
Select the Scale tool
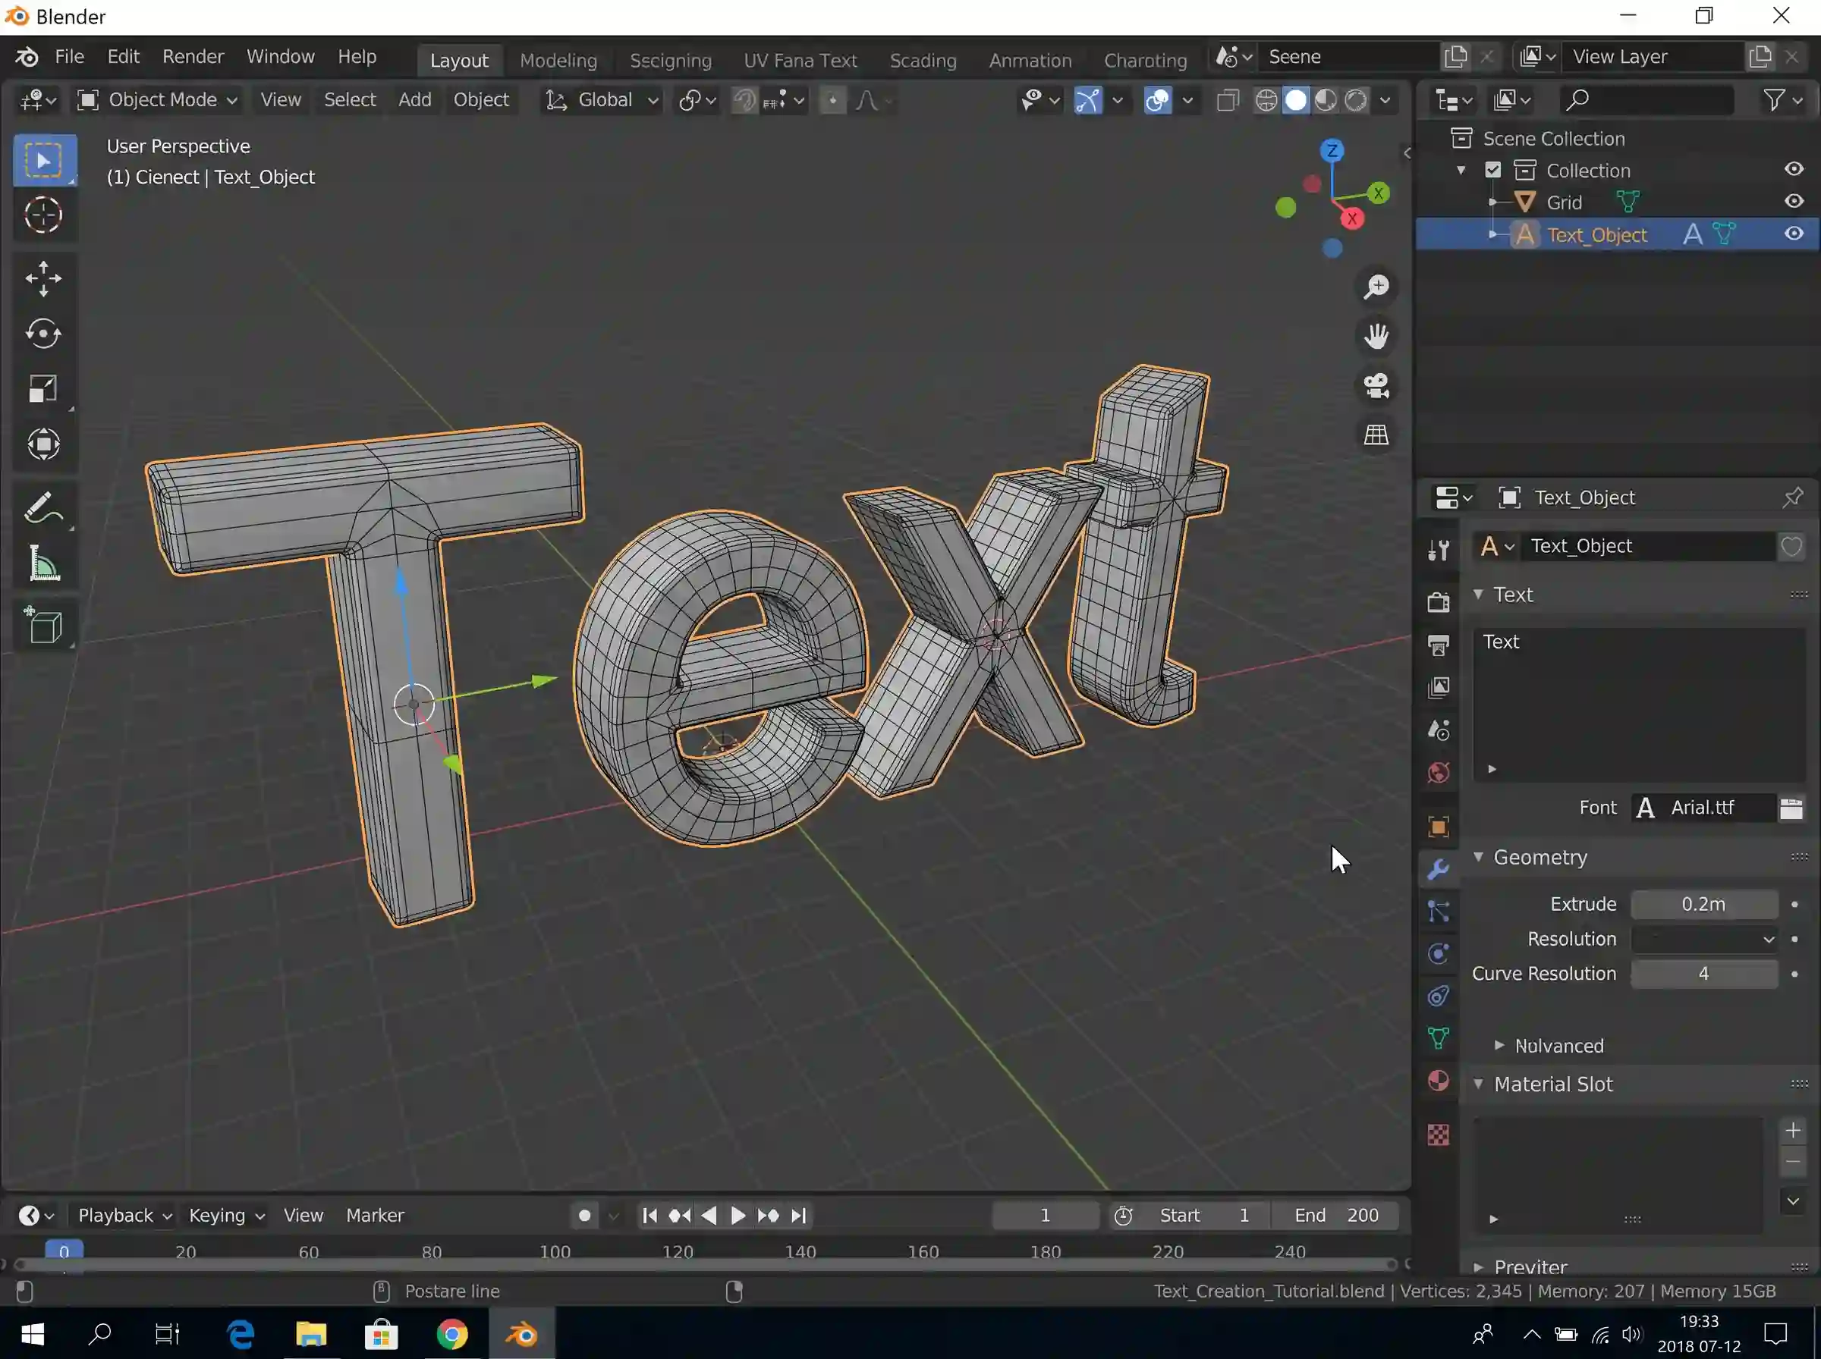(x=43, y=389)
